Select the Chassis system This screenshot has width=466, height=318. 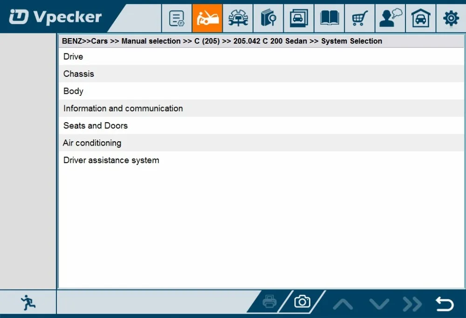coord(261,74)
